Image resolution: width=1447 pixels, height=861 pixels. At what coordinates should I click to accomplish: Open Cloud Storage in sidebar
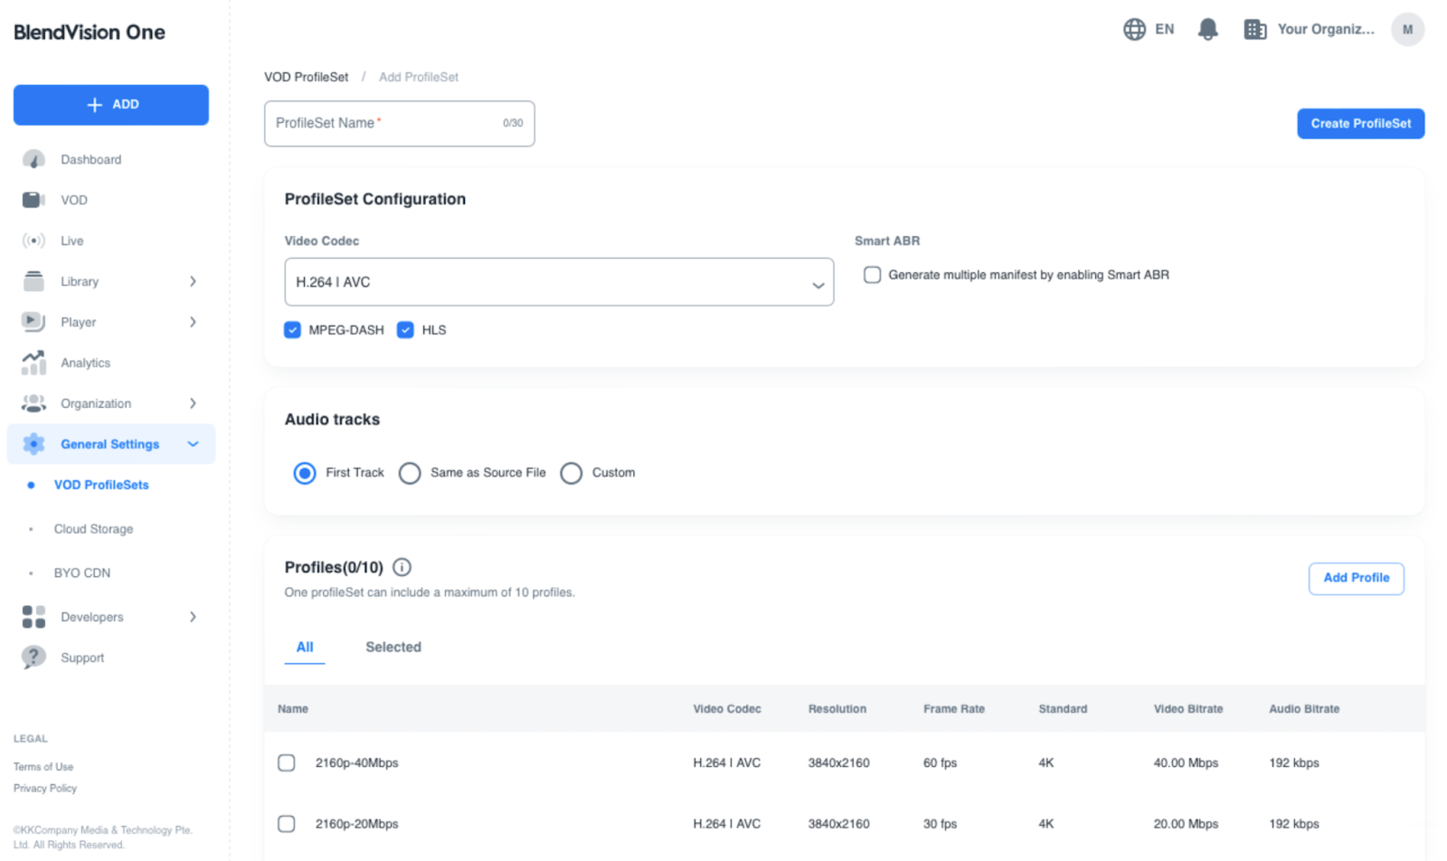pyautogui.click(x=93, y=529)
